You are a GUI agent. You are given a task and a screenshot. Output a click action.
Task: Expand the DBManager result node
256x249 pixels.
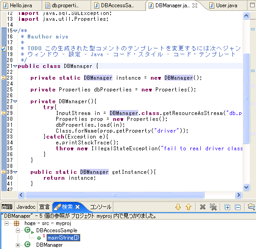18,245
